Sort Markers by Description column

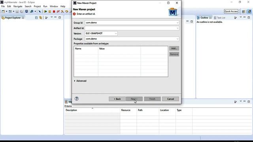(x=92, y=110)
